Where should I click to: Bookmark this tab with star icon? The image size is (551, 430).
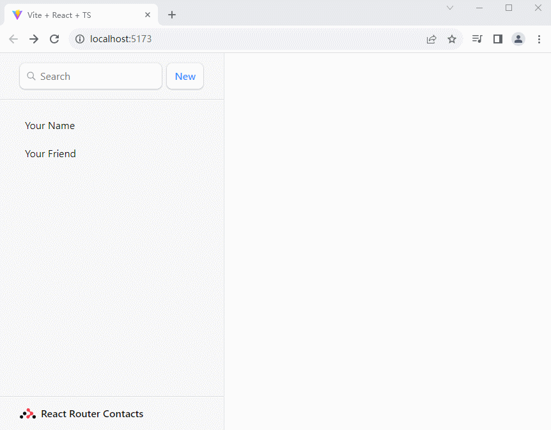click(x=452, y=39)
